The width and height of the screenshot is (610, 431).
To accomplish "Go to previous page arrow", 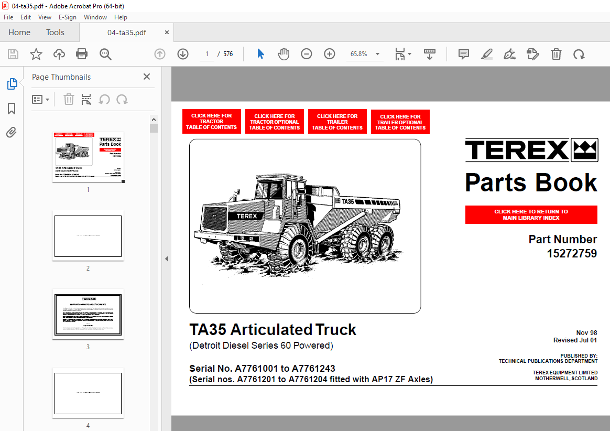I will pyautogui.click(x=160, y=53).
